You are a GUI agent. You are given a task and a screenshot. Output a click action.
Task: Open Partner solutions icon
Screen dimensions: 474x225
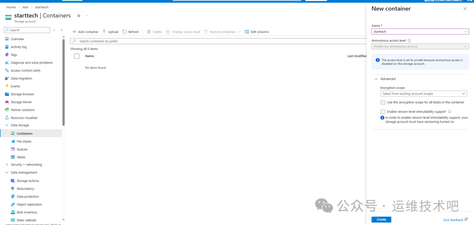tap(7, 110)
